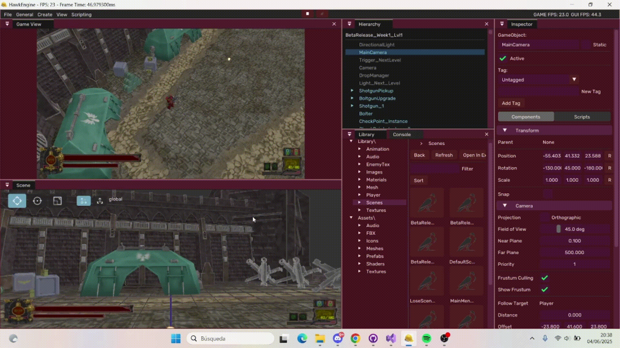Viewport: 620px width, 348px height.
Task: Disable Frustum Culling checkbox
Action: pyautogui.click(x=544, y=278)
